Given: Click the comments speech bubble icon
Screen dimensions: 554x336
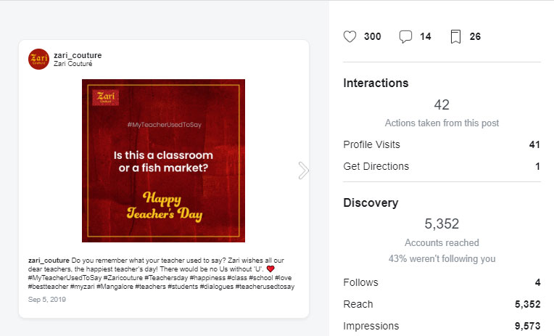Looking at the screenshot, I should [405, 37].
